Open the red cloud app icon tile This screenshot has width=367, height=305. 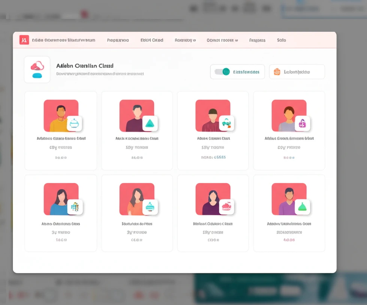tap(37, 70)
